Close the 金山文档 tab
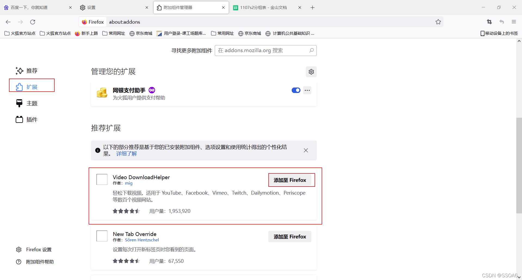The image size is (522, 280). [300, 8]
